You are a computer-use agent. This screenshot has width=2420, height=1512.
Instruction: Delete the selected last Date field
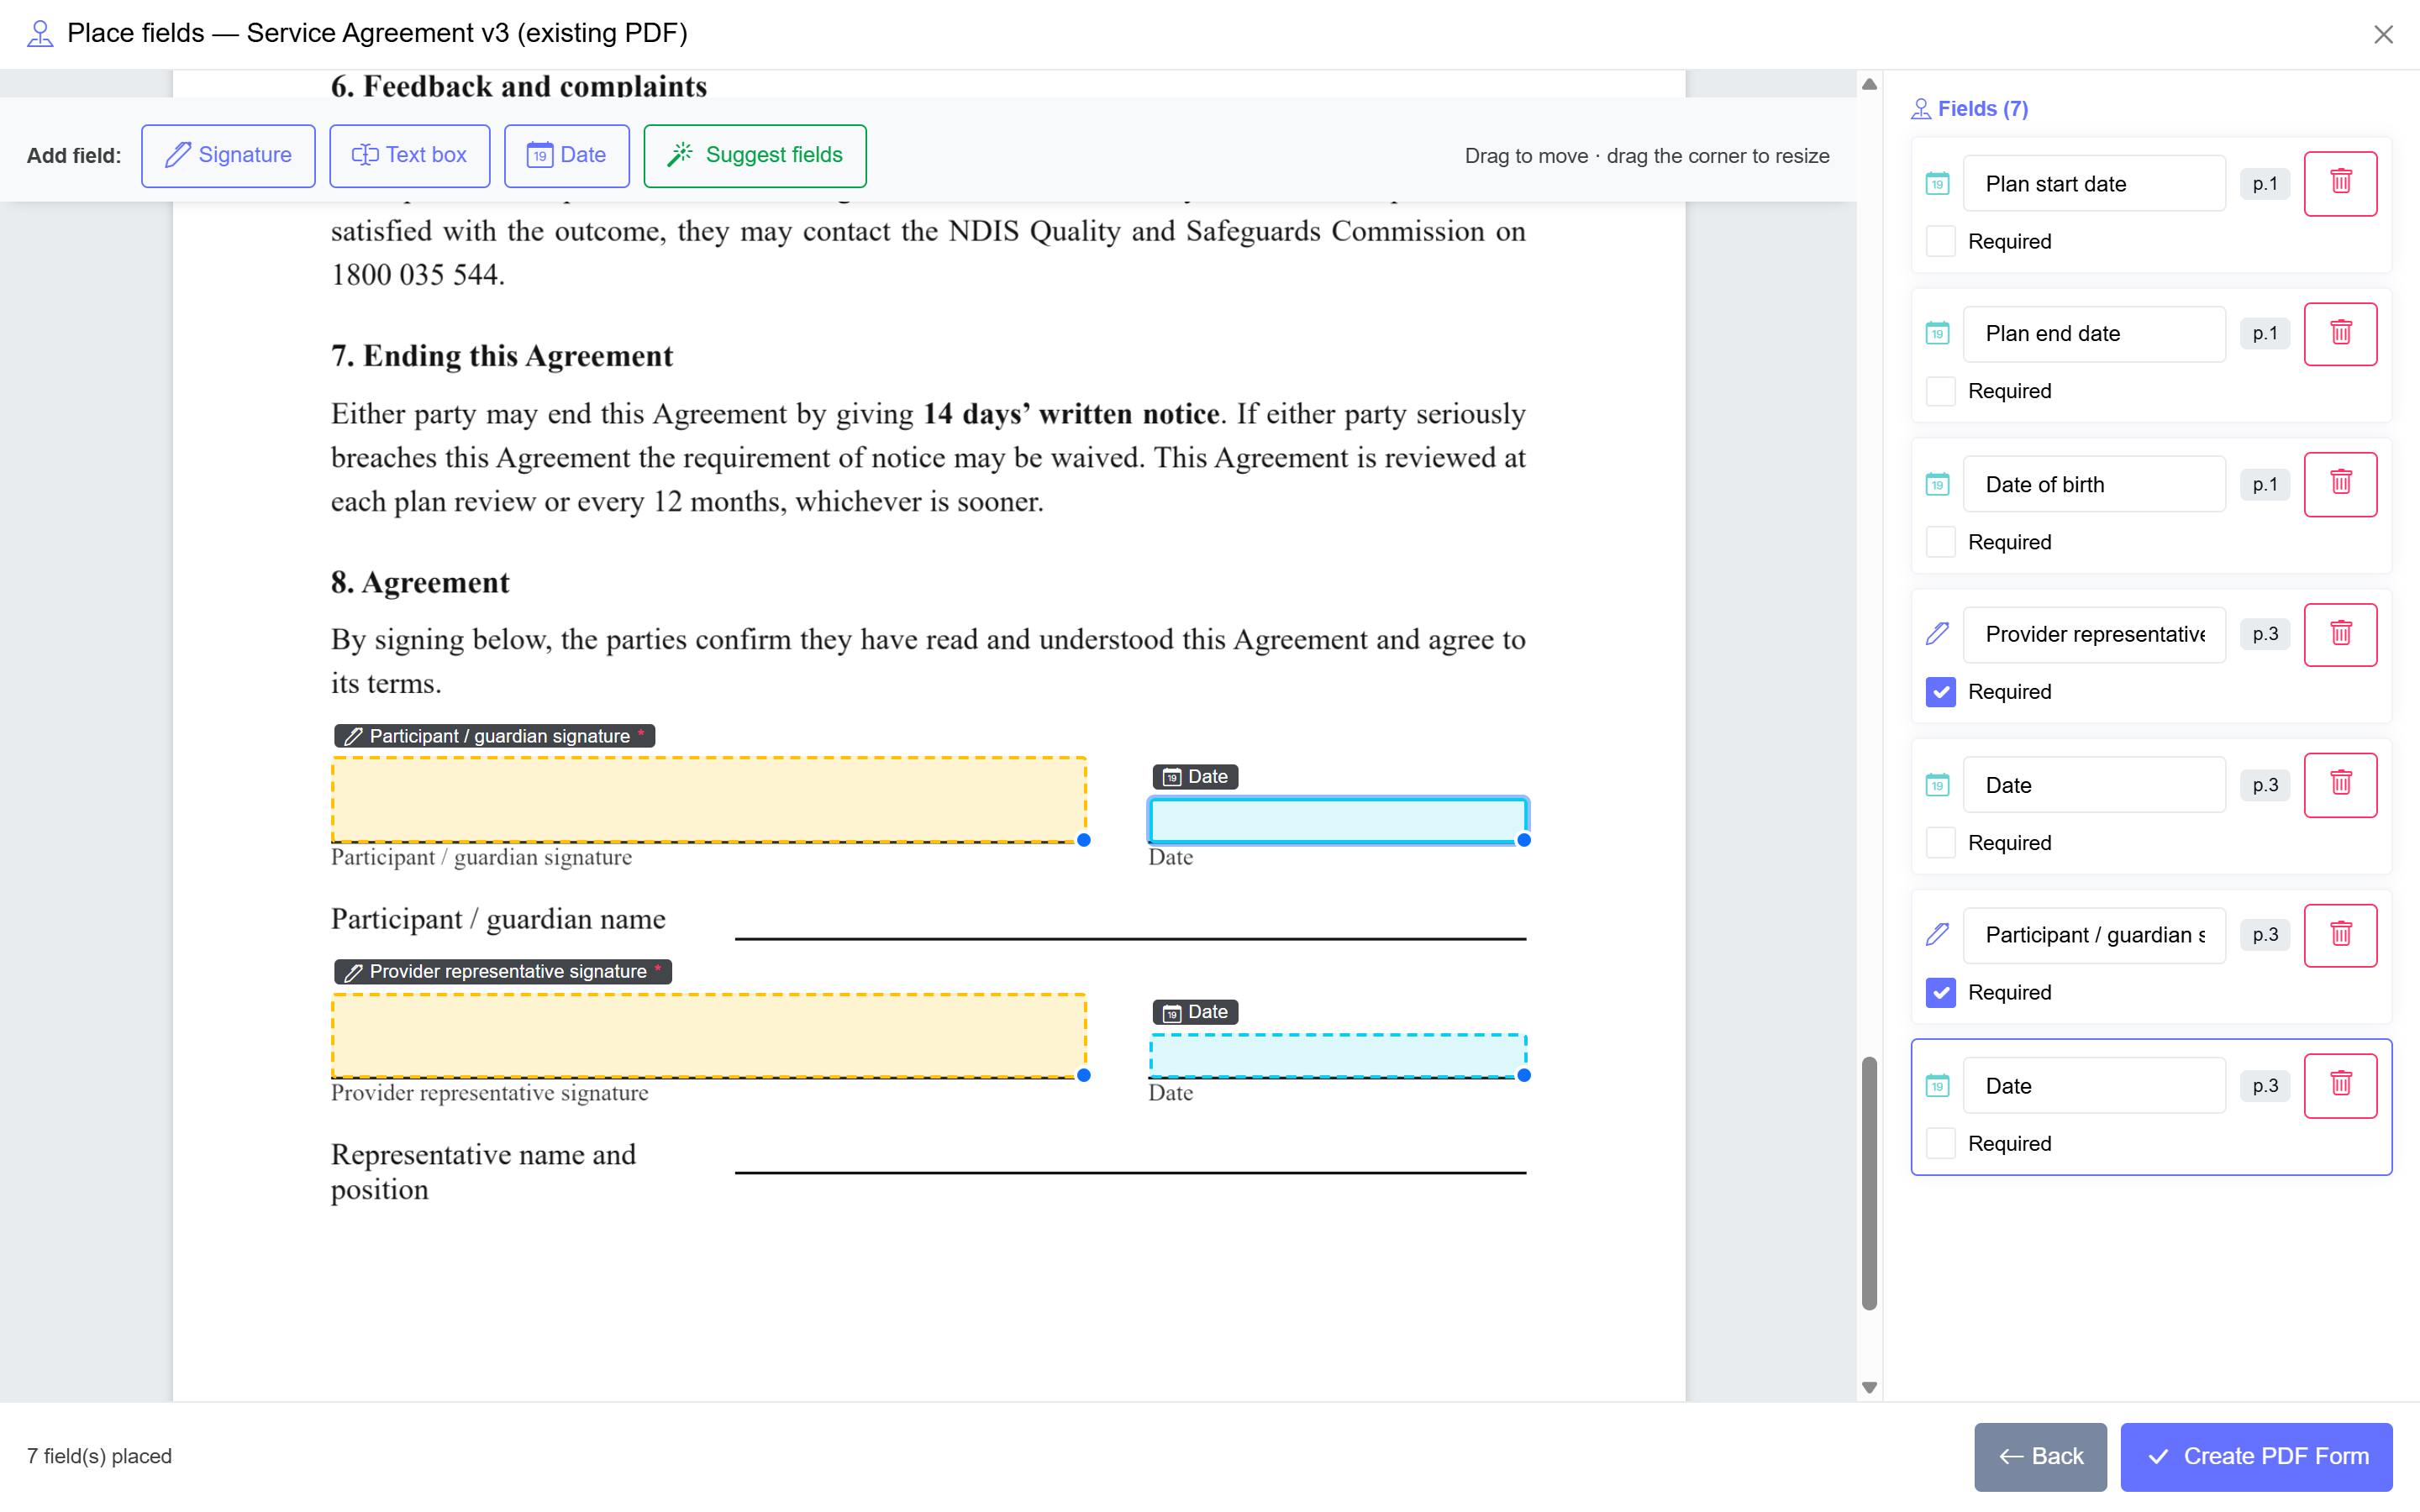(2340, 1085)
